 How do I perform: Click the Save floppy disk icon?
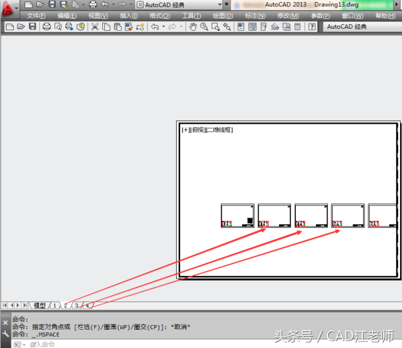tap(32, 26)
